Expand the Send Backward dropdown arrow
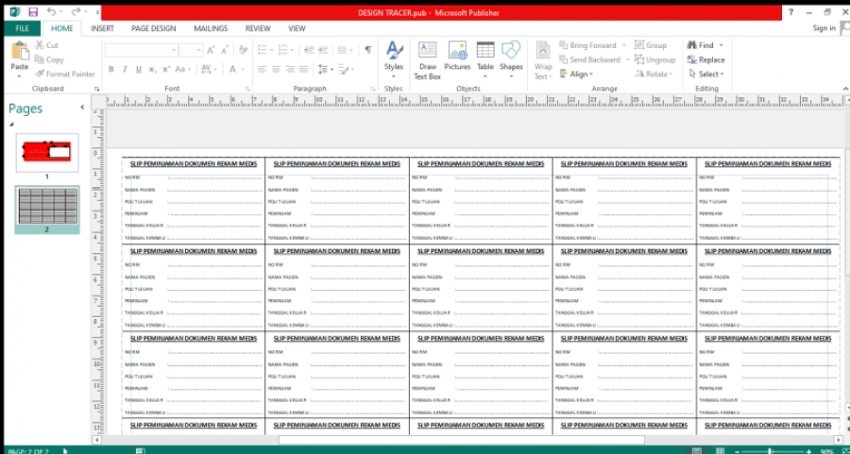This screenshot has width=850, height=454. pos(627,59)
